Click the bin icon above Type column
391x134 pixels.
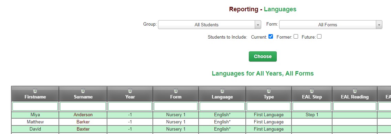[268, 91]
